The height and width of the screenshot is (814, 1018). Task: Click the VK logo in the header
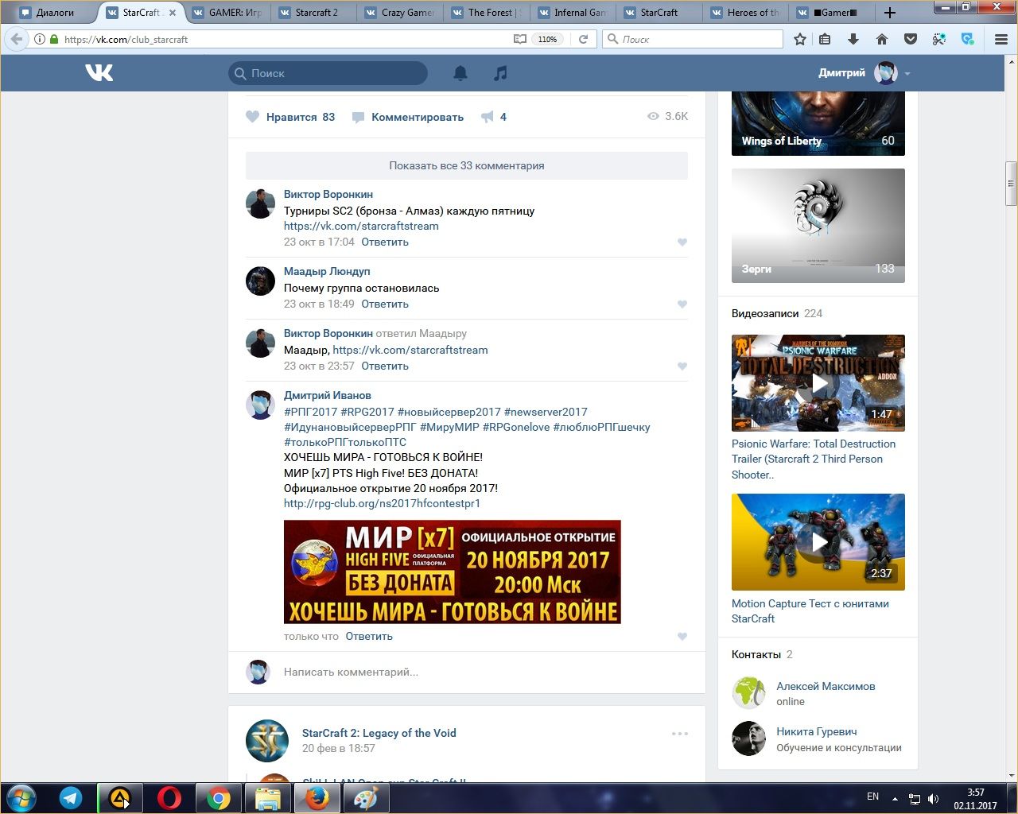(x=99, y=73)
